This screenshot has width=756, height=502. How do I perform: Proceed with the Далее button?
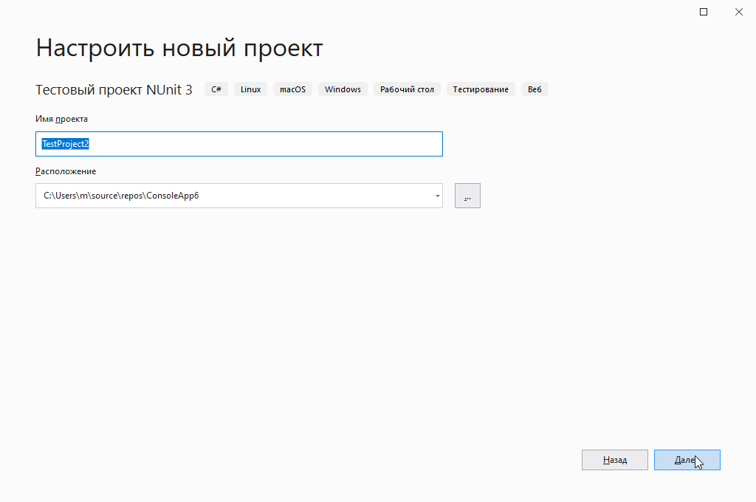coord(687,460)
